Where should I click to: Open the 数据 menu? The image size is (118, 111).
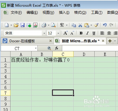point(112,13)
